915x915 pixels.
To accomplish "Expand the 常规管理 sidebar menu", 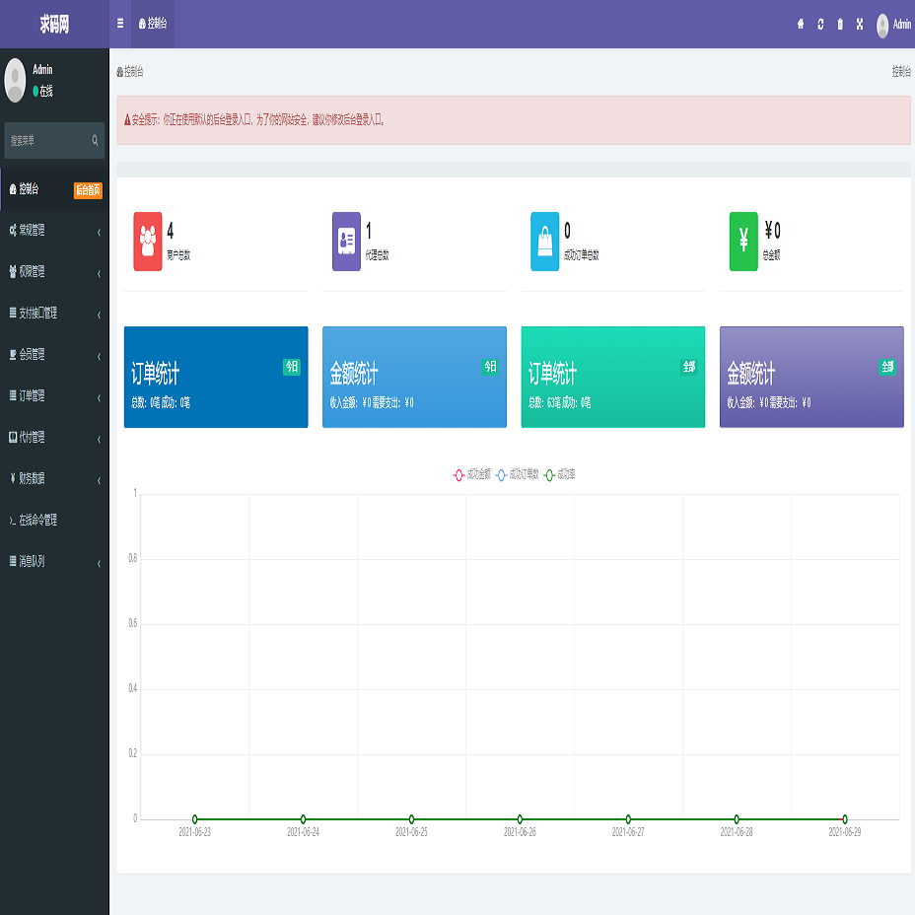I will click(x=54, y=231).
